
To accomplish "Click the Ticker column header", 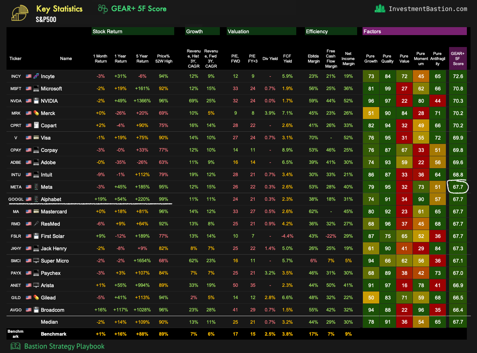I will click(x=16, y=59).
